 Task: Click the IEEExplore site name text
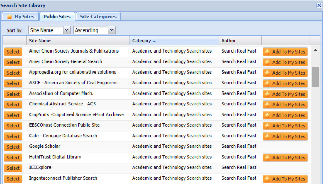pos(40,167)
